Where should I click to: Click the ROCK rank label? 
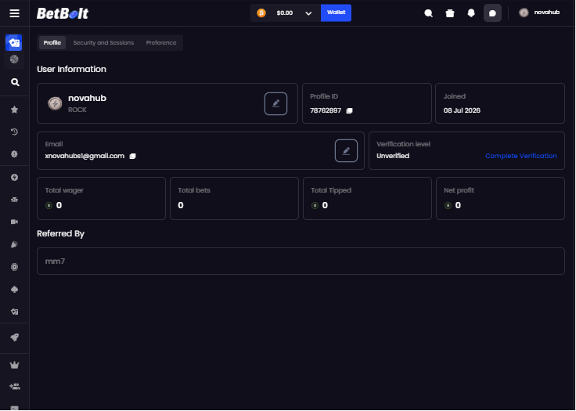click(x=77, y=110)
